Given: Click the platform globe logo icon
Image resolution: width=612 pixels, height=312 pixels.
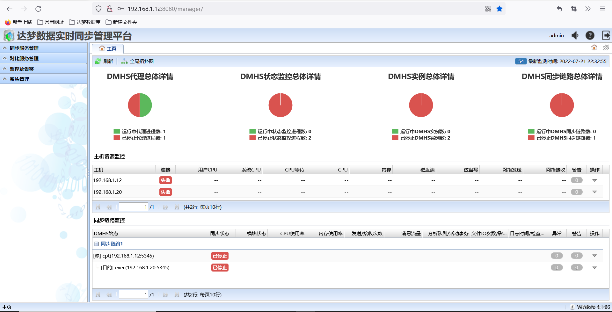Looking at the screenshot, I should [9, 36].
